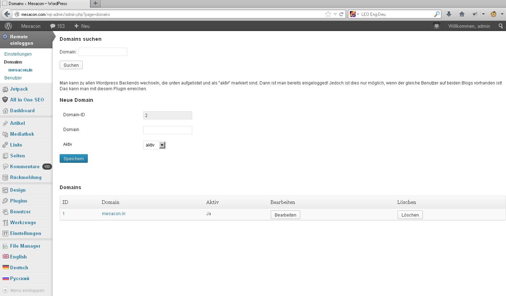Collapse the menu via Menü einklappen
The height and width of the screenshot is (296, 506).
tap(23, 290)
